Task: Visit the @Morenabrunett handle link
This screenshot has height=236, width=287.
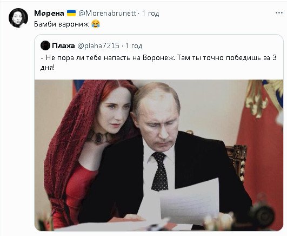Action: click(x=108, y=13)
